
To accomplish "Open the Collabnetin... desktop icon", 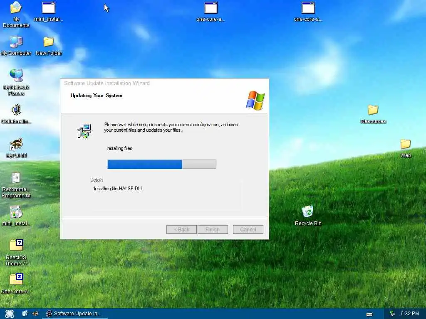I will (16, 114).
